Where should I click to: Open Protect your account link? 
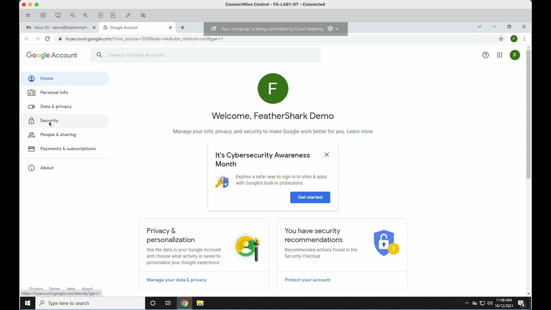(307, 280)
